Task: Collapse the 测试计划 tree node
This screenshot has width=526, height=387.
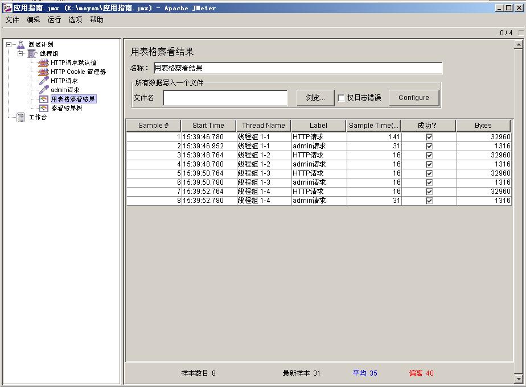Action: click(9, 44)
